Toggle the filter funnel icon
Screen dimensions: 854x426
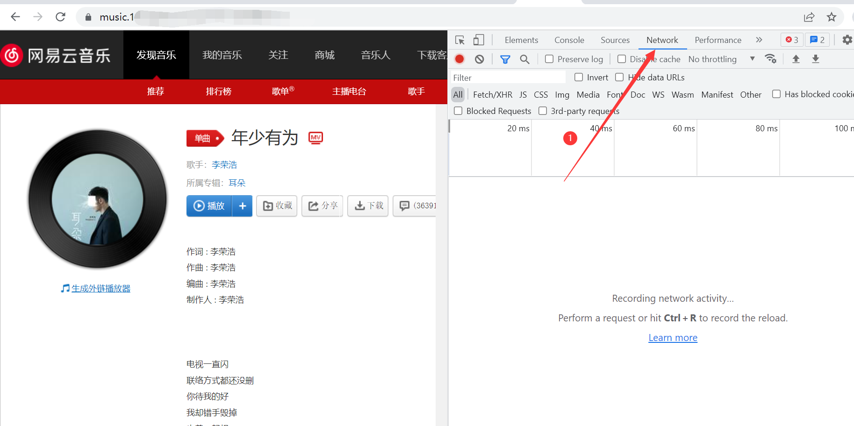point(505,59)
